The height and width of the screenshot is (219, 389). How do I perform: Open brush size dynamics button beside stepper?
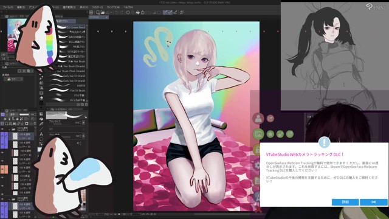[x=84, y=122]
